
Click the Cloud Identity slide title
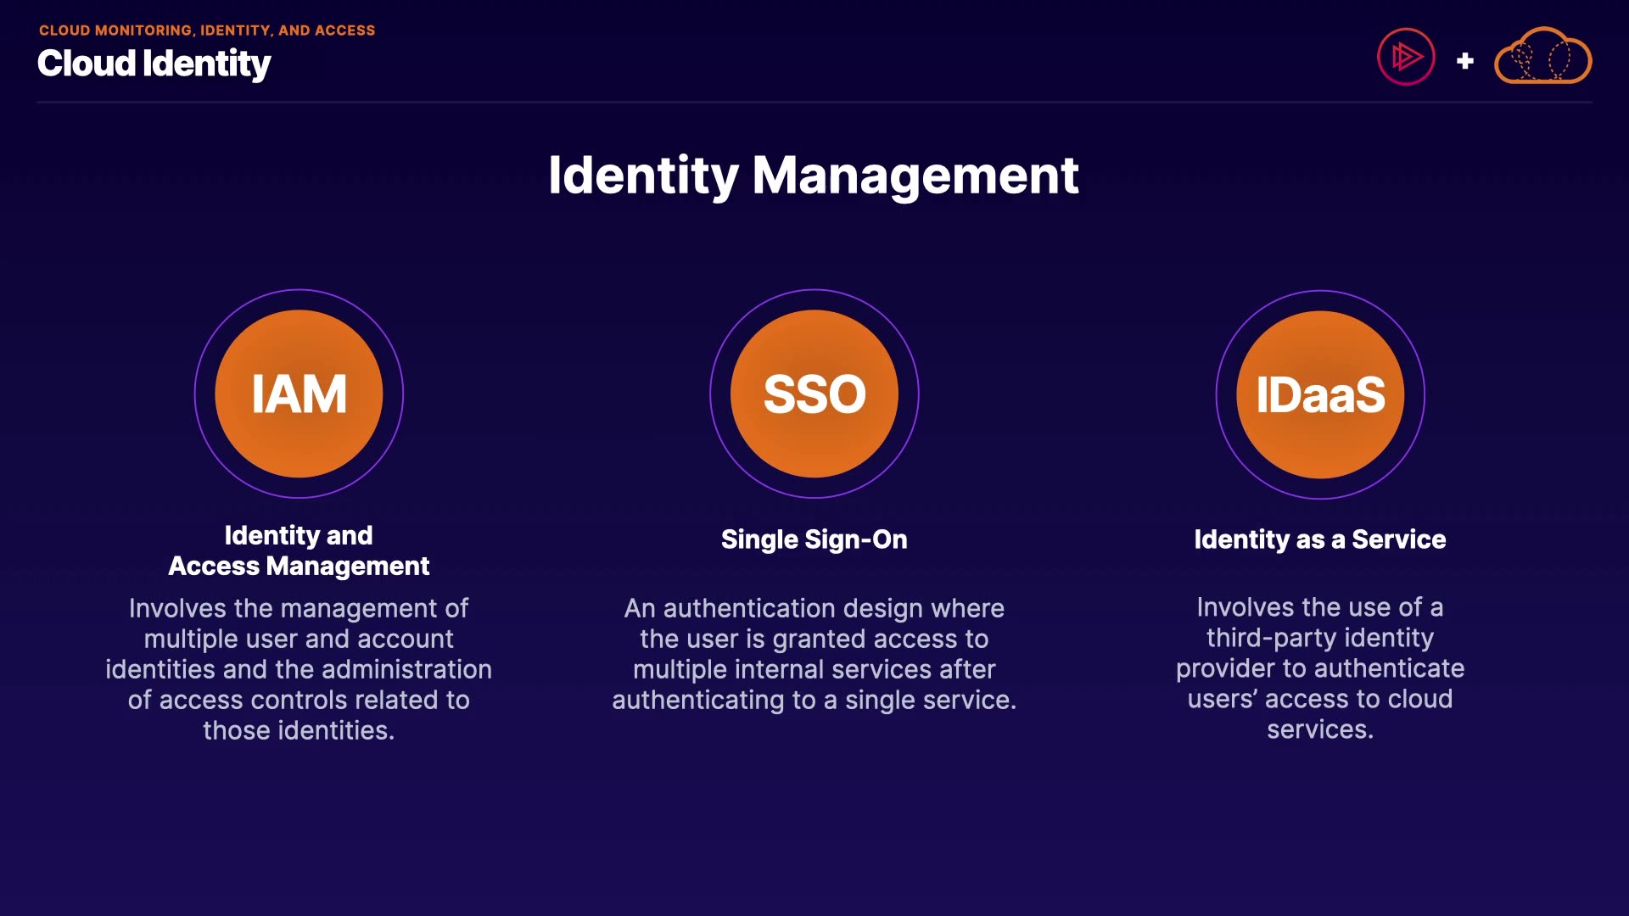pyautogui.click(x=154, y=64)
